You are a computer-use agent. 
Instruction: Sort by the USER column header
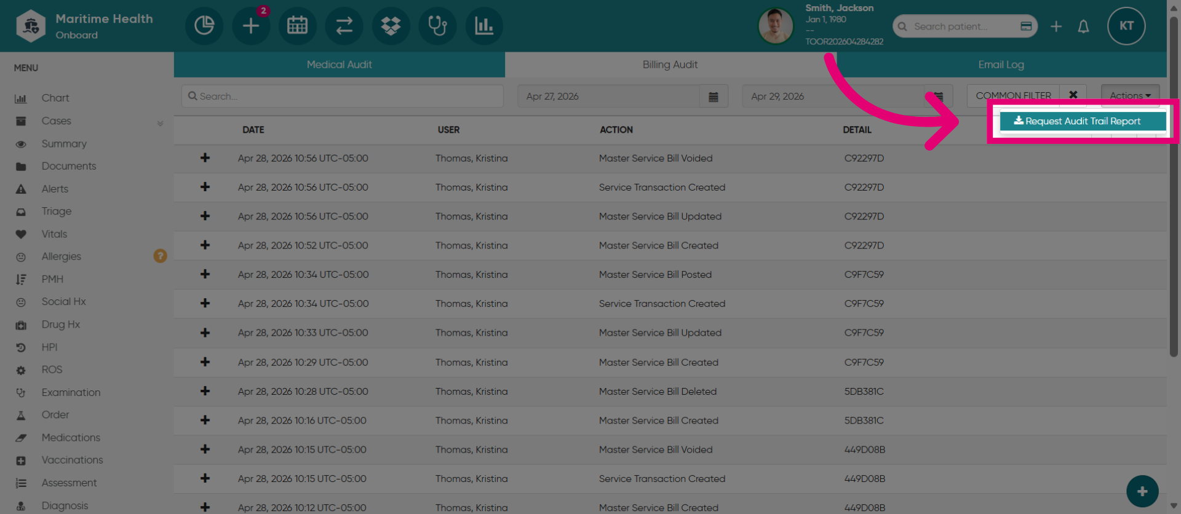(448, 130)
